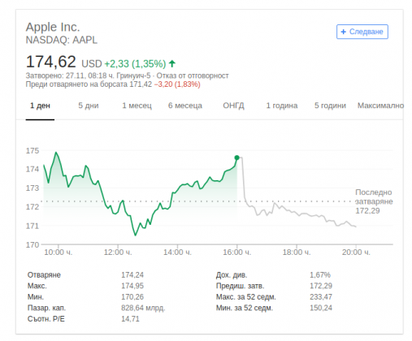Click the Последно затваряне 172,29 label

374,201
